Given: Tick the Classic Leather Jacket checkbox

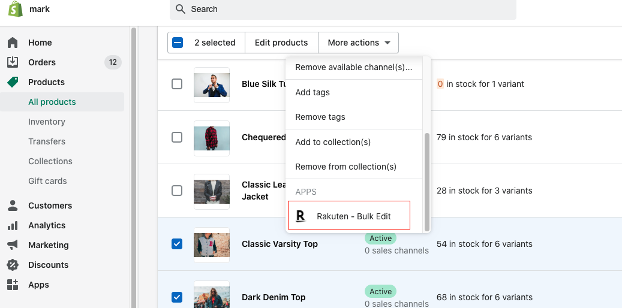Looking at the screenshot, I should click(177, 191).
